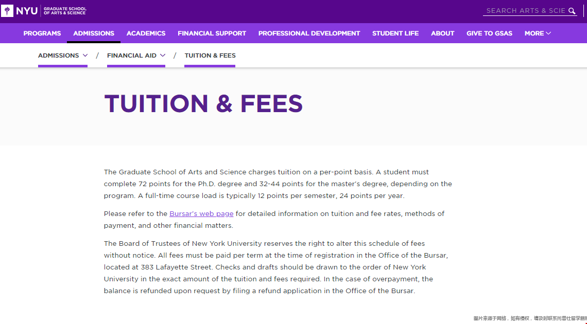Image resolution: width=587 pixels, height=324 pixels.
Task: Select Professional Development in nav bar
Action: click(x=309, y=33)
